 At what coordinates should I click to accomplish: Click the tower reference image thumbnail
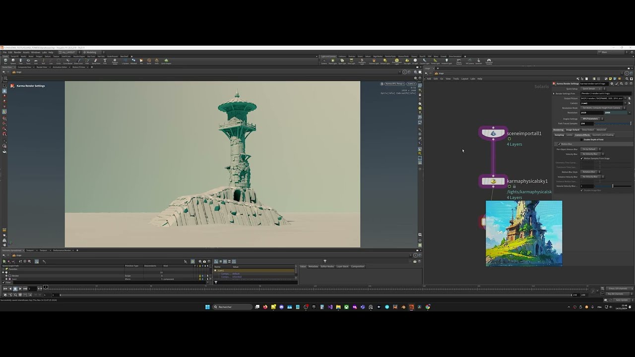click(x=524, y=234)
